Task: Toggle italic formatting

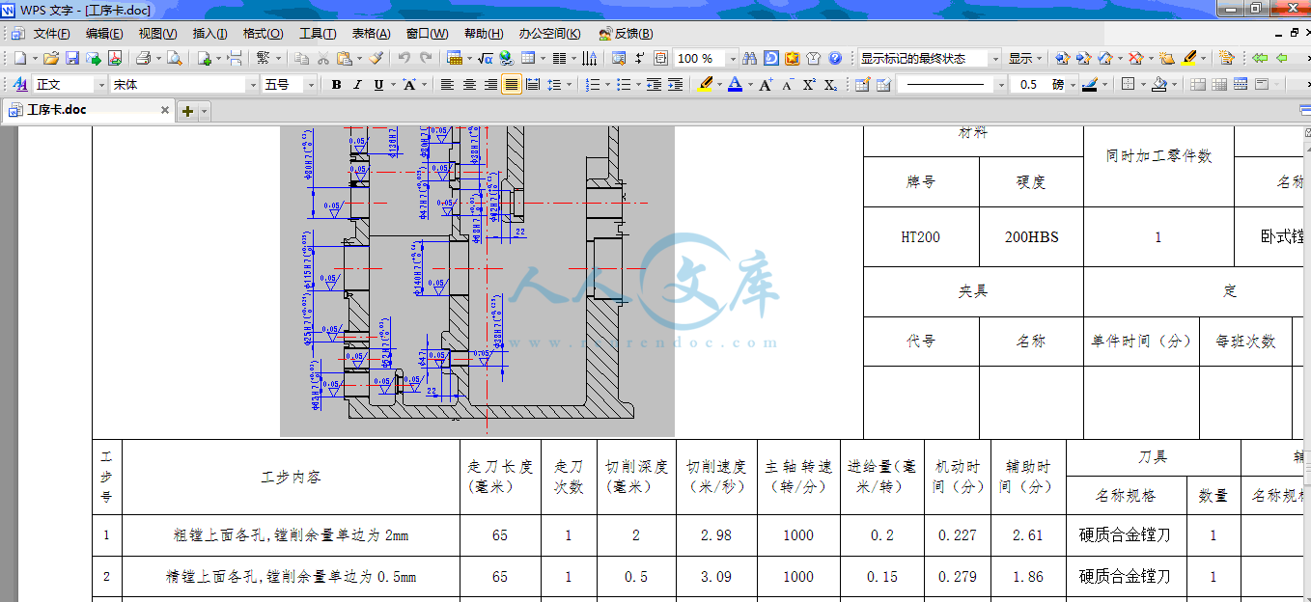Action: (x=357, y=85)
